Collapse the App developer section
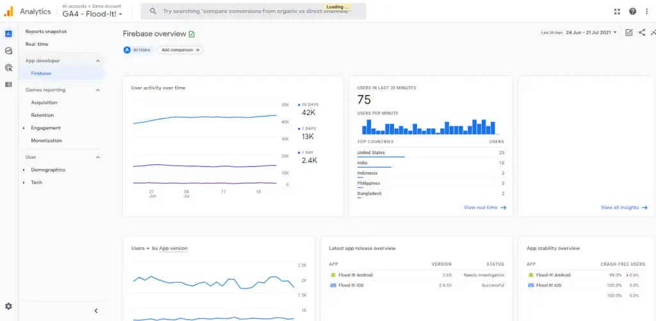The image size is (656, 321). tap(98, 61)
